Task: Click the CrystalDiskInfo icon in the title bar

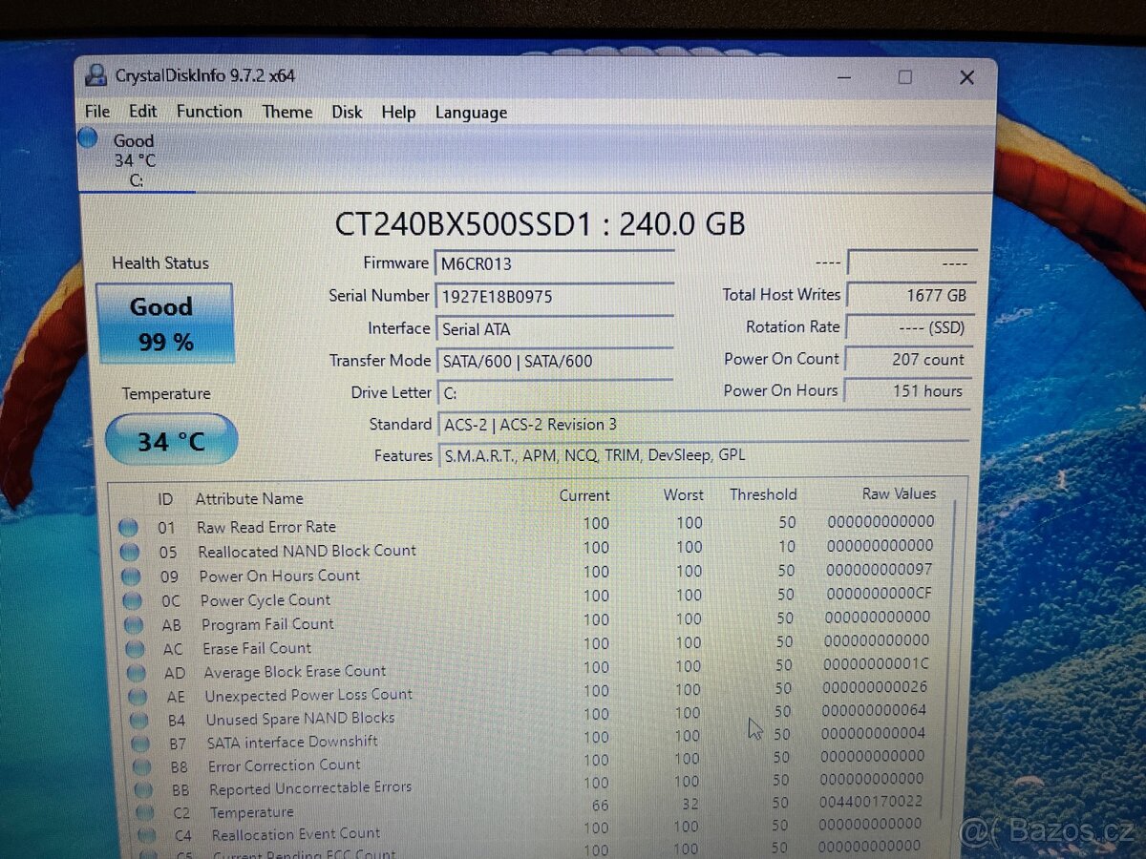Action: click(x=95, y=73)
